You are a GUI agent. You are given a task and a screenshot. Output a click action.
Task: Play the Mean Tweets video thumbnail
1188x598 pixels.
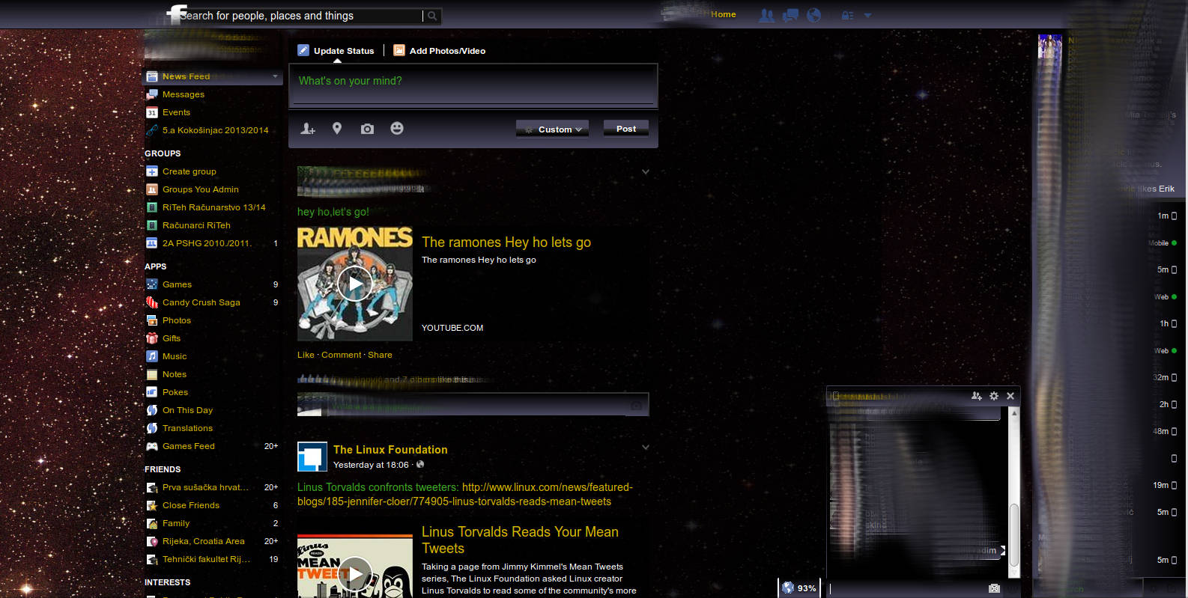tap(355, 567)
